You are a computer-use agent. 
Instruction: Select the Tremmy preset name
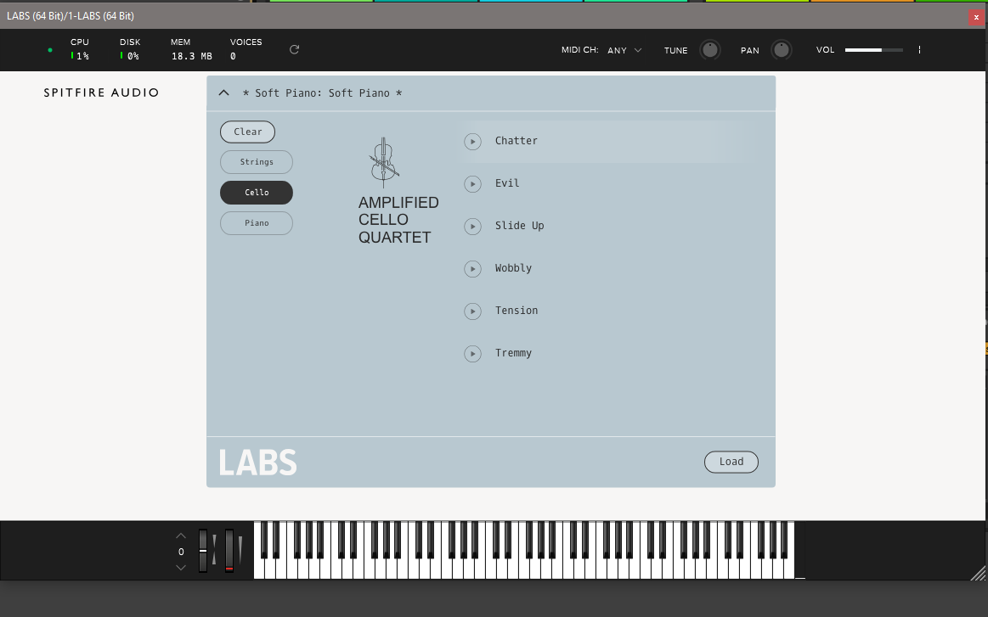pos(513,353)
